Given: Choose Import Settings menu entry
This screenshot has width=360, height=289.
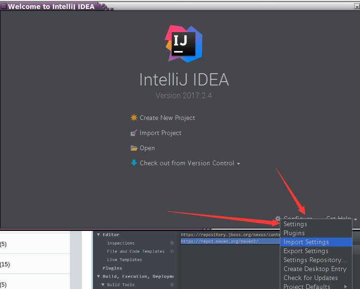Looking at the screenshot, I should (x=316, y=242).
